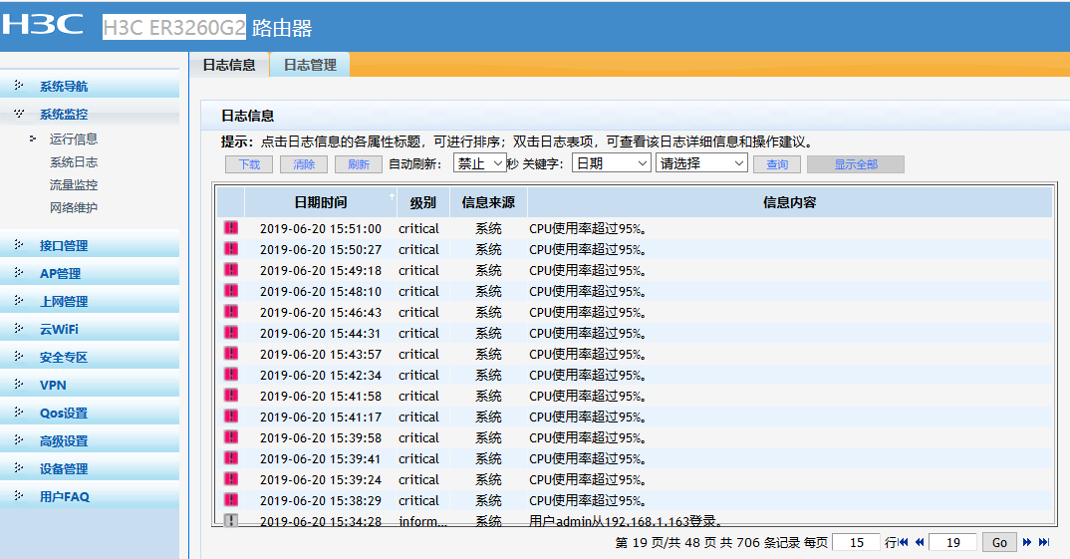Go to first page of log records

(904, 542)
